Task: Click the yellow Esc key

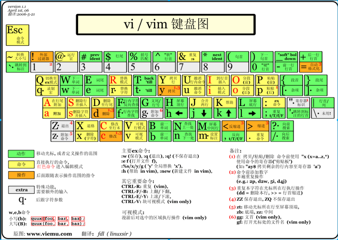Action: [x=18, y=35]
